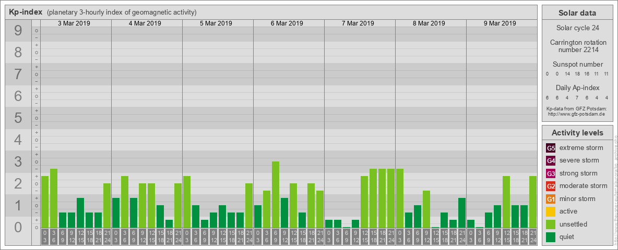Select the dark green quiet swatch
The height and width of the screenshot is (250, 618).
click(551, 236)
